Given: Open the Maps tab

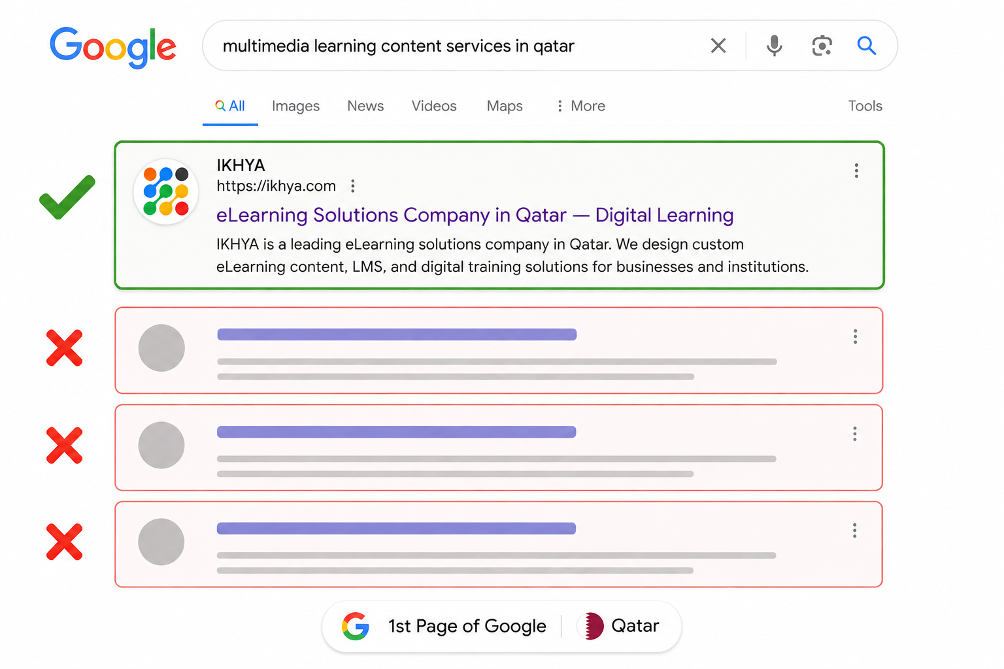Looking at the screenshot, I should 505,106.
